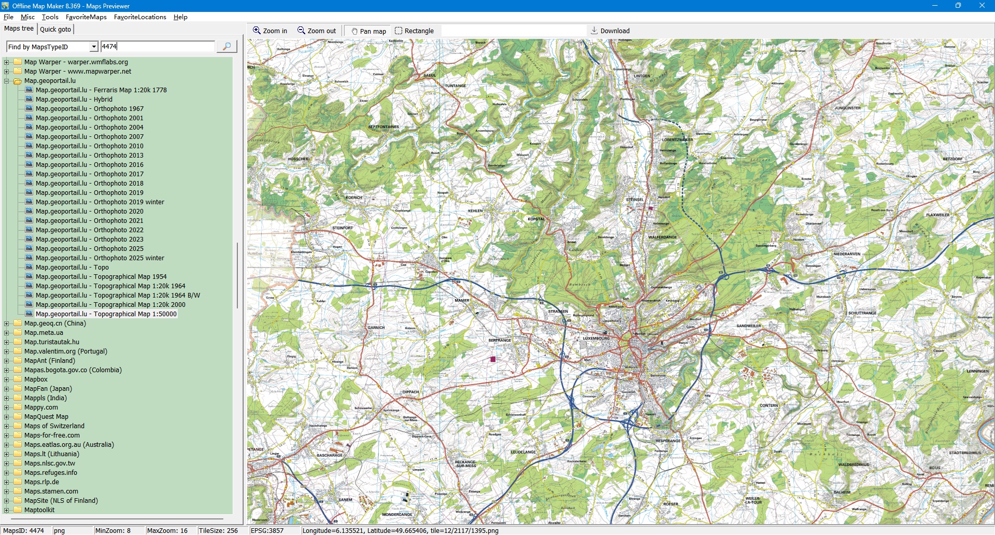
Task: Select Map.geoportail.lu Hybrid map entry
Action: point(74,100)
